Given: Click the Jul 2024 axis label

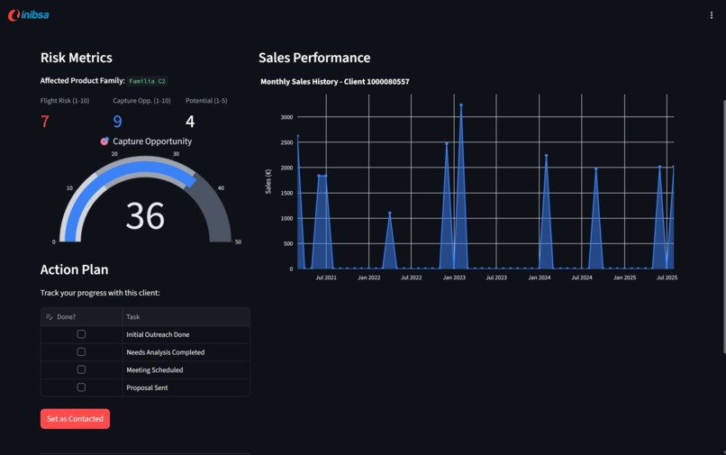Looking at the screenshot, I should 582,278.
